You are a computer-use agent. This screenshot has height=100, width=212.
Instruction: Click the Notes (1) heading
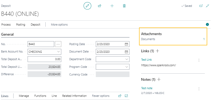point(148,80)
